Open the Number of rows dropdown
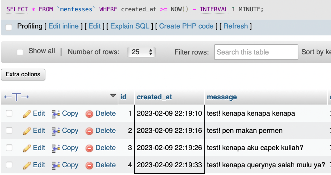This screenshot has height=175, width=331. pyautogui.click(x=141, y=52)
